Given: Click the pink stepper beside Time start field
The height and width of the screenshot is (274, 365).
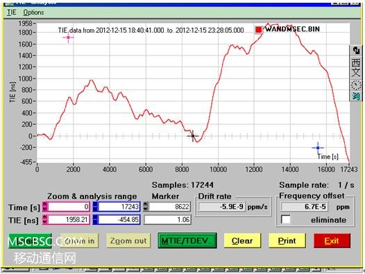Looking at the screenshot, I should (x=44, y=207).
